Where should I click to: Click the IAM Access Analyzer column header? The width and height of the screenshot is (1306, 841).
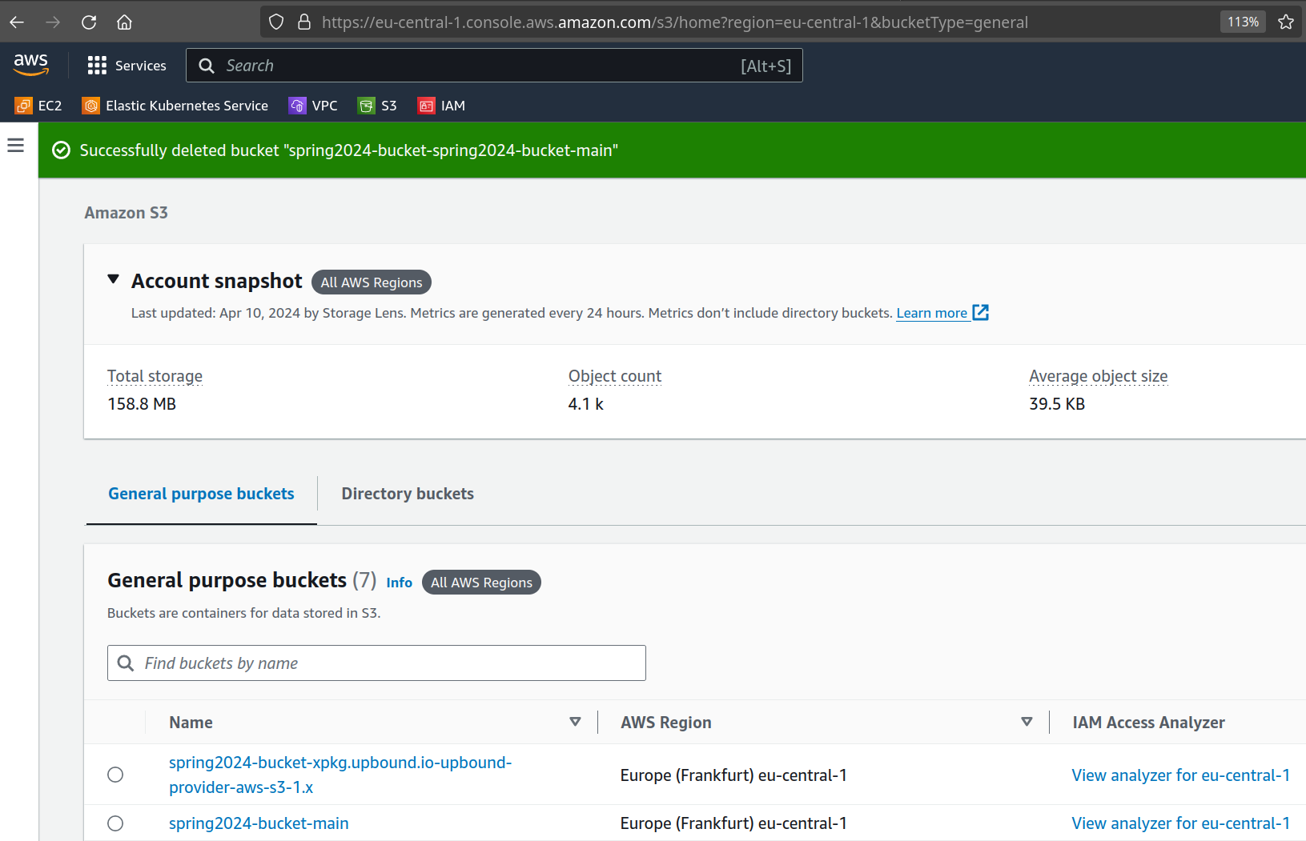[1149, 723]
